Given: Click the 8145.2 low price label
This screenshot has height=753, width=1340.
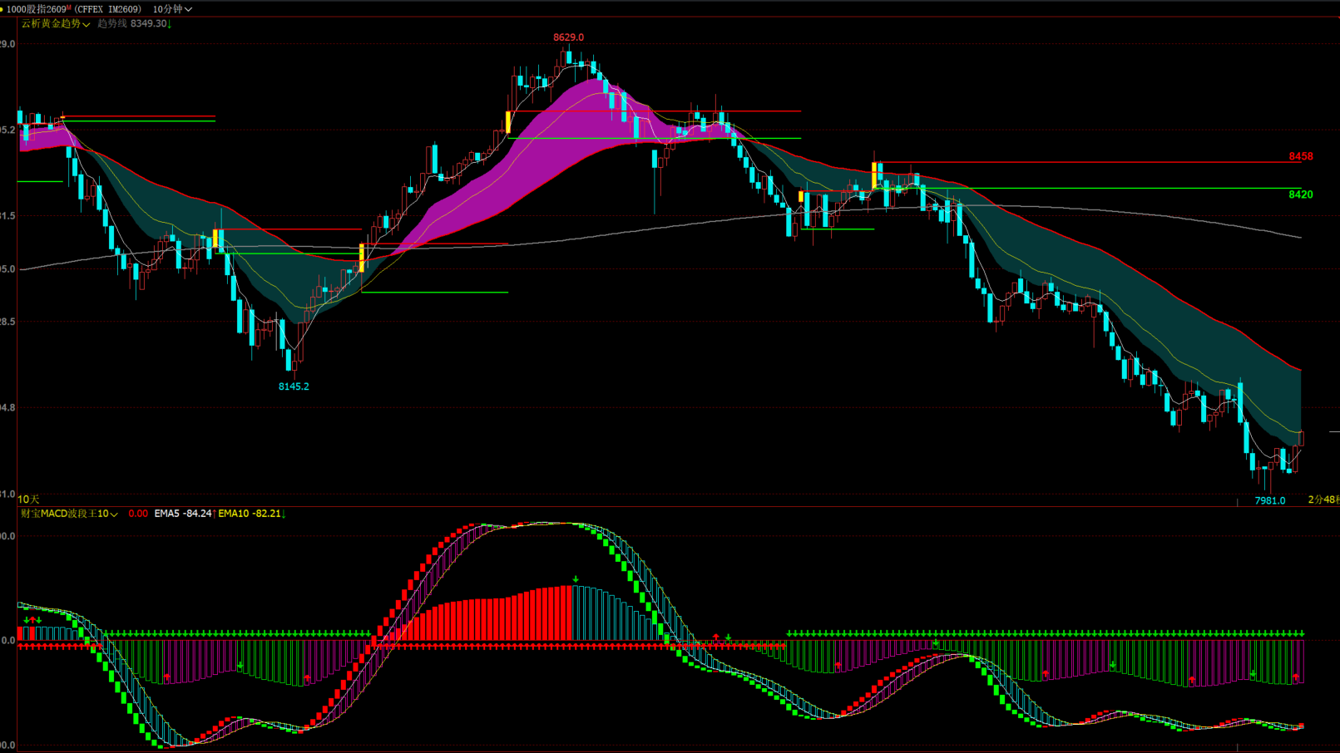Looking at the screenshot, I should click(294, 386).
